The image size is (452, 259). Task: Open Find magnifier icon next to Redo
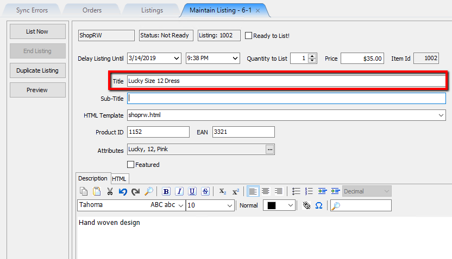tap(149, 191)
